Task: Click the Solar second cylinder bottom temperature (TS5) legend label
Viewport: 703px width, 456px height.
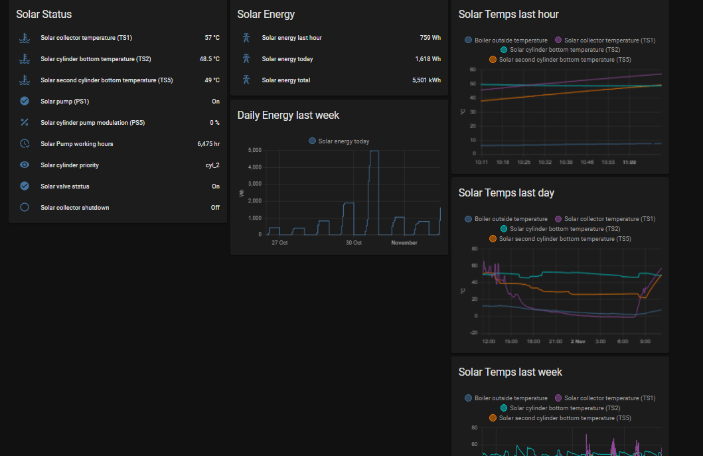Action: point(565,59)
